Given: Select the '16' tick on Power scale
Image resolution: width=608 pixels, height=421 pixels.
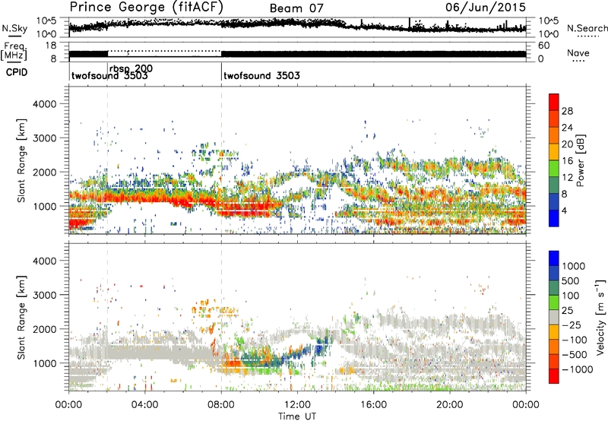Looking at the screenshot, I should coord(567,161).
